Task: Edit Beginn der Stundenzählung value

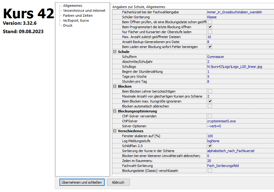Action: [241, 72]
